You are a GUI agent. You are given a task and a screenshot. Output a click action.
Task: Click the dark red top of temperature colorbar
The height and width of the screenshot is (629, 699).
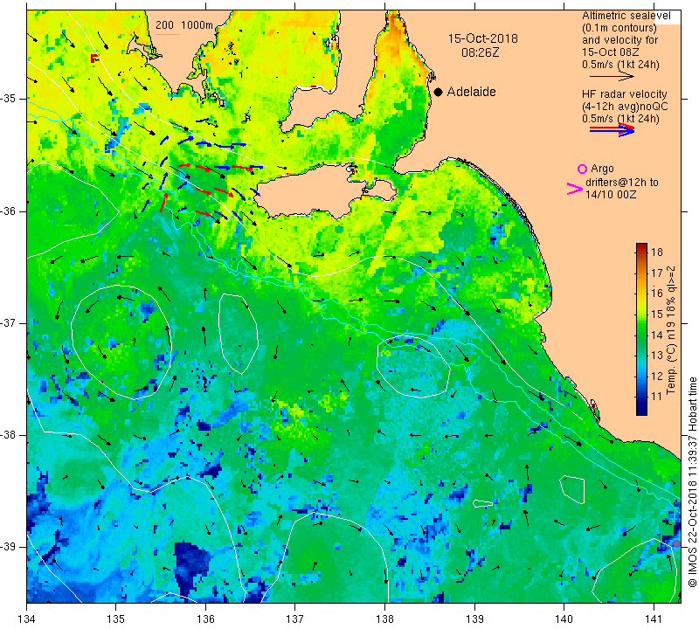(641, 246)
